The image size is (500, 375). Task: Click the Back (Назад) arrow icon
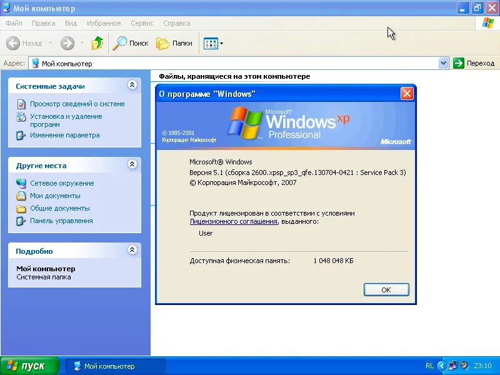click(12, 43)
